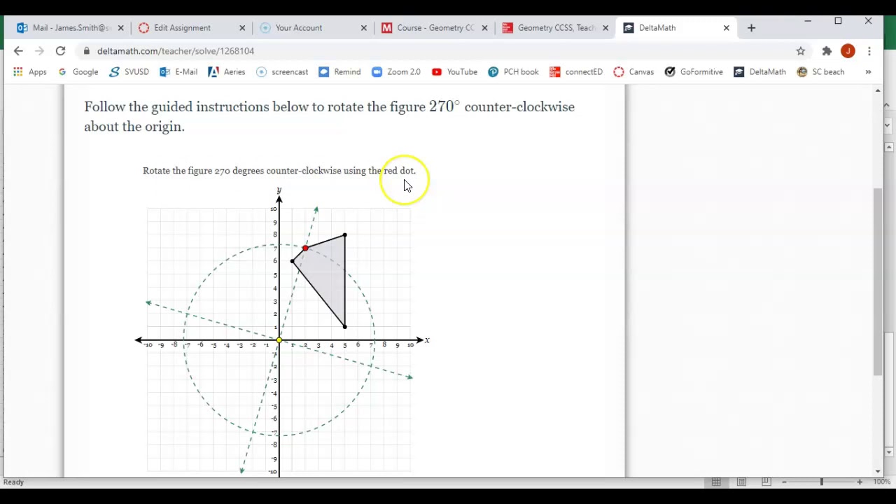
Task: Open the Apps bookmarks shortcut
Action: coord(30,72)
